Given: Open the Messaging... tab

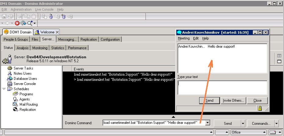Looking at the screenshot, I should (67, 39).
